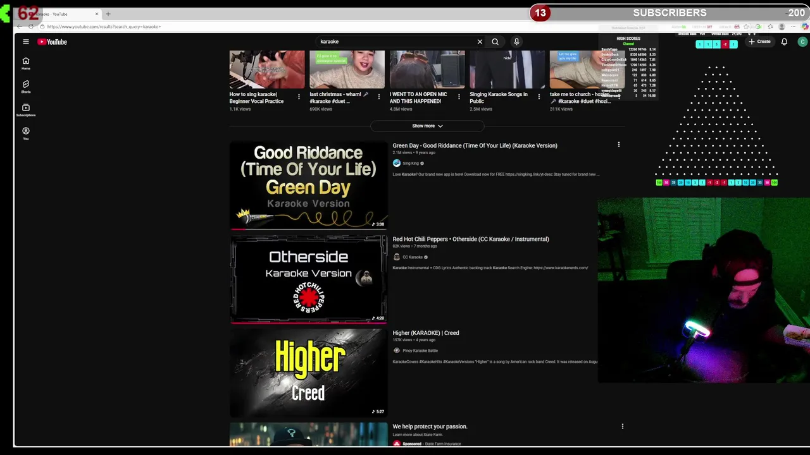Reload the page with browser refresh

click(x=31, y=27)
